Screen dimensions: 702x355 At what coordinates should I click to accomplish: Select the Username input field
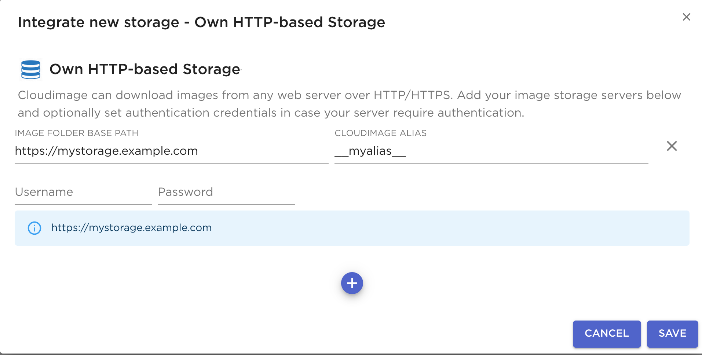(83, 192)
